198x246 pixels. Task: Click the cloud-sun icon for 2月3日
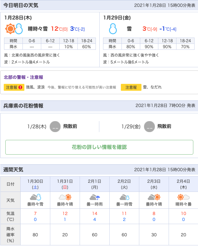coord(154,197)
